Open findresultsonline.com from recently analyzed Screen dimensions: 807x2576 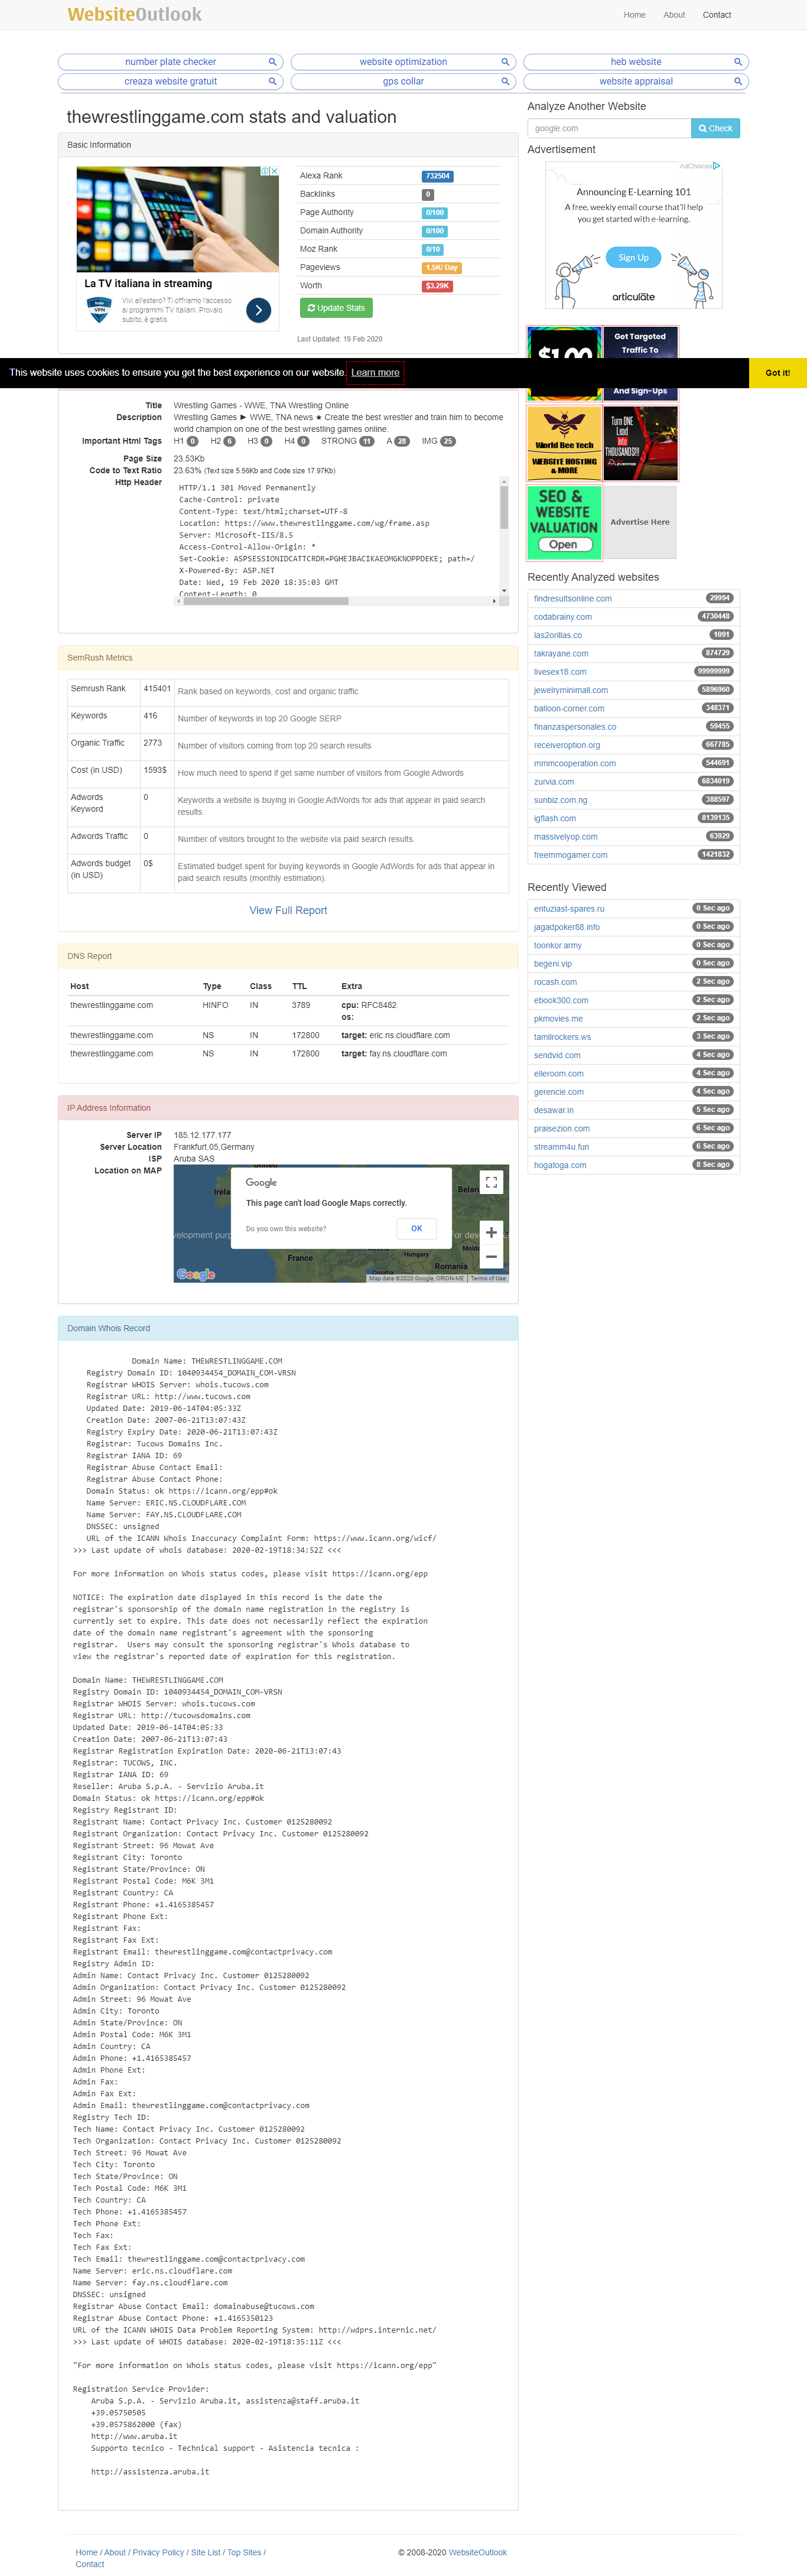[573, 599]
